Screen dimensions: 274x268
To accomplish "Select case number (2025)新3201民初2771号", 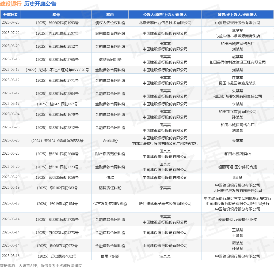I will click(x=57, y=80).
